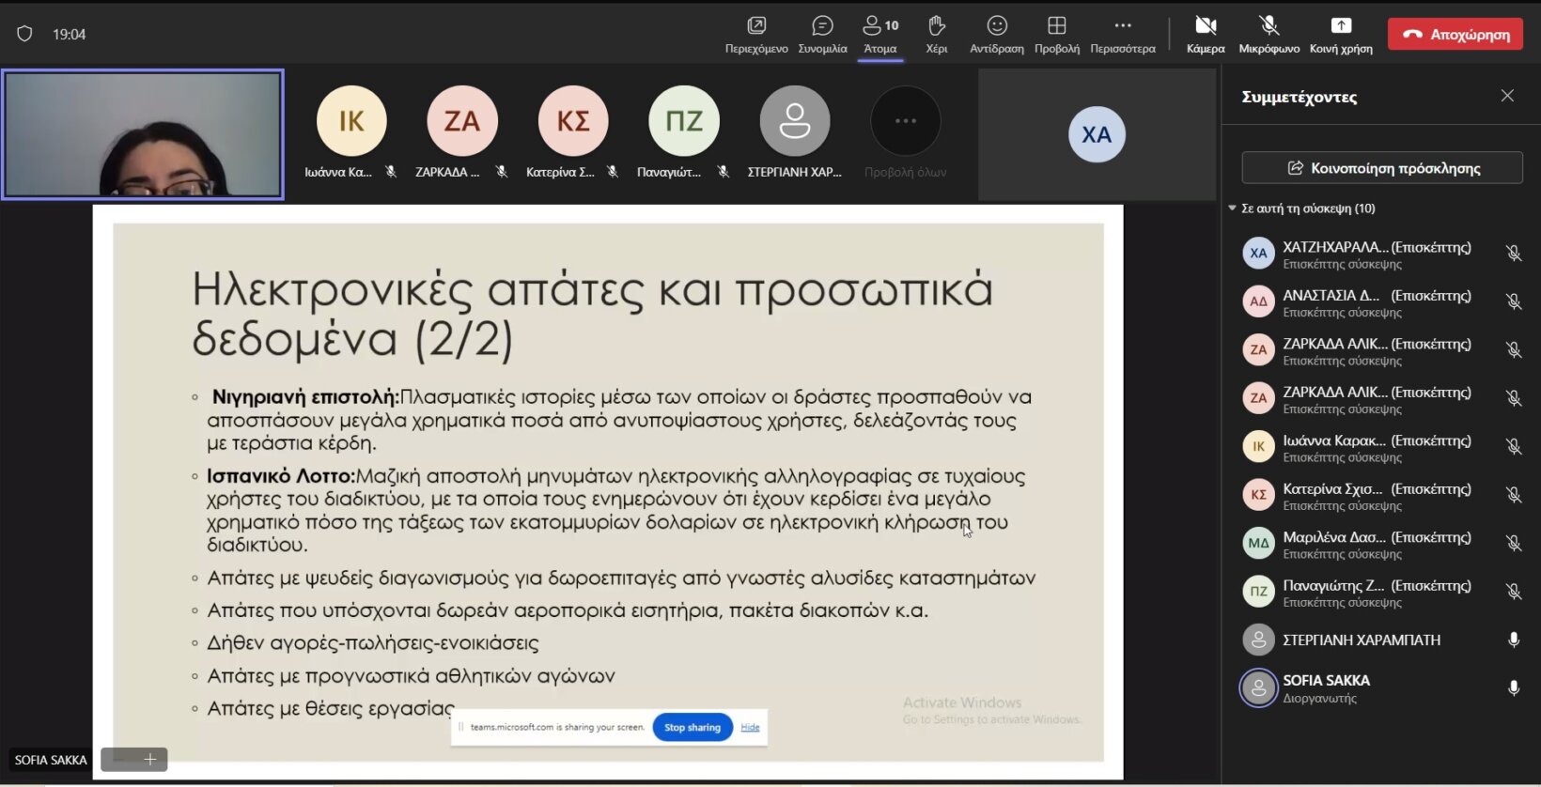The height and width of the screenshot is (787, 1541).
Task: Click the Κοινή χρήση share icon
Action: (x=1341, y=26)
